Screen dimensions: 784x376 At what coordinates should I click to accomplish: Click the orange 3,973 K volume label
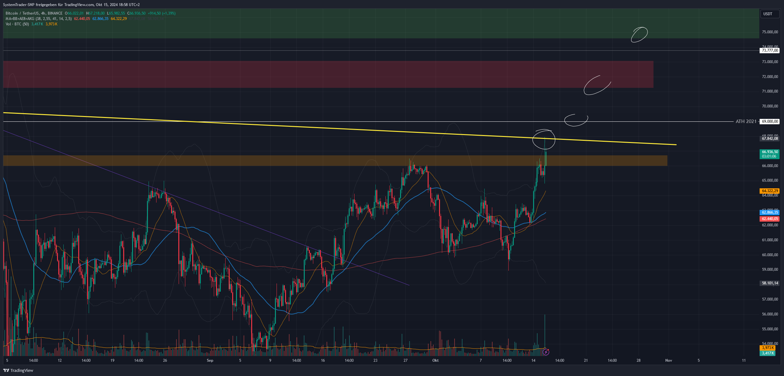(x=768, y=348)
